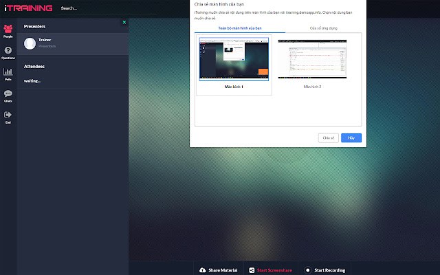The image size is (440, 275).
Task: Select the 'Màn hình 2' screen thumbnail
Action: pos(312,59)
